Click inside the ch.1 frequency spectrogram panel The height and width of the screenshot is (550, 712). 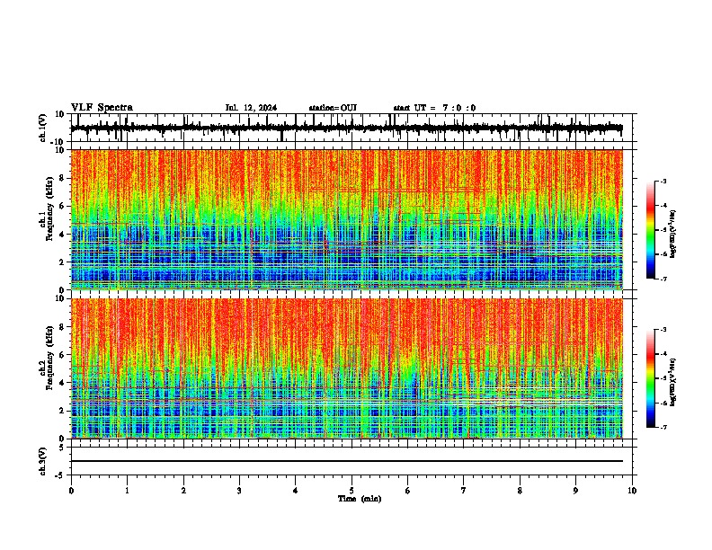[346, 219]
